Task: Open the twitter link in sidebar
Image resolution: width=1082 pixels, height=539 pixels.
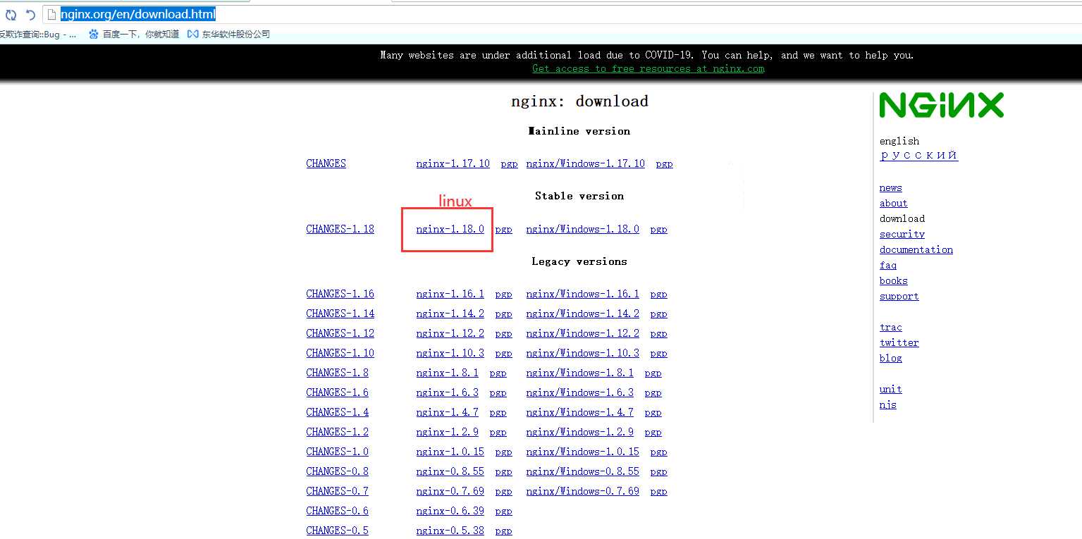Action: click(899, 343)
